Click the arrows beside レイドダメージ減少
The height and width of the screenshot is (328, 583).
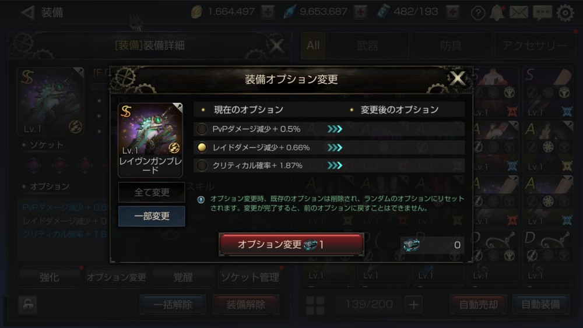pos(335,147)
